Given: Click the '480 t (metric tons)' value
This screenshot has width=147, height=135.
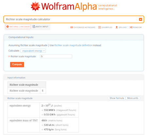Looking at the screenshot, I should [52, 121].
